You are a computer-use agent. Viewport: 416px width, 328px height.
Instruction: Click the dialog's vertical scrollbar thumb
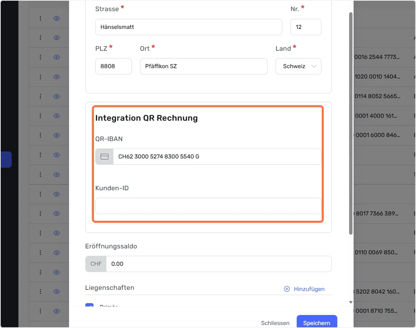350,123
